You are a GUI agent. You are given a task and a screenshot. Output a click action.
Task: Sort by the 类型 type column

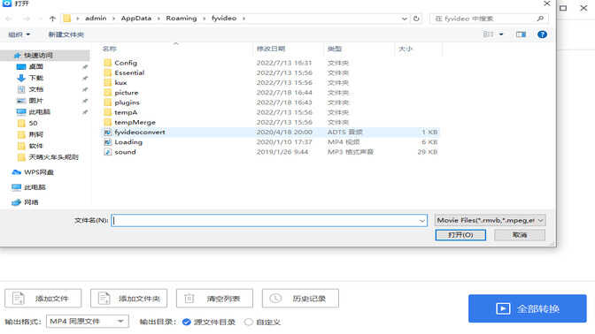(335, 49)
